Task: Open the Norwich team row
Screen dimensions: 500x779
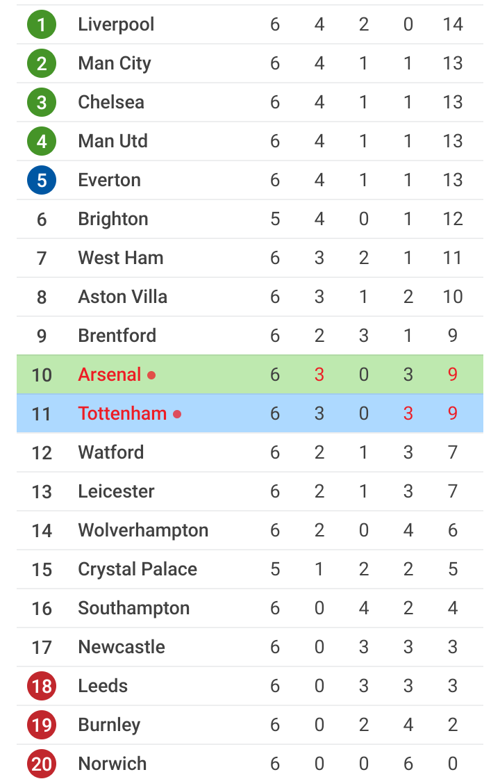Action: [250, 762]
